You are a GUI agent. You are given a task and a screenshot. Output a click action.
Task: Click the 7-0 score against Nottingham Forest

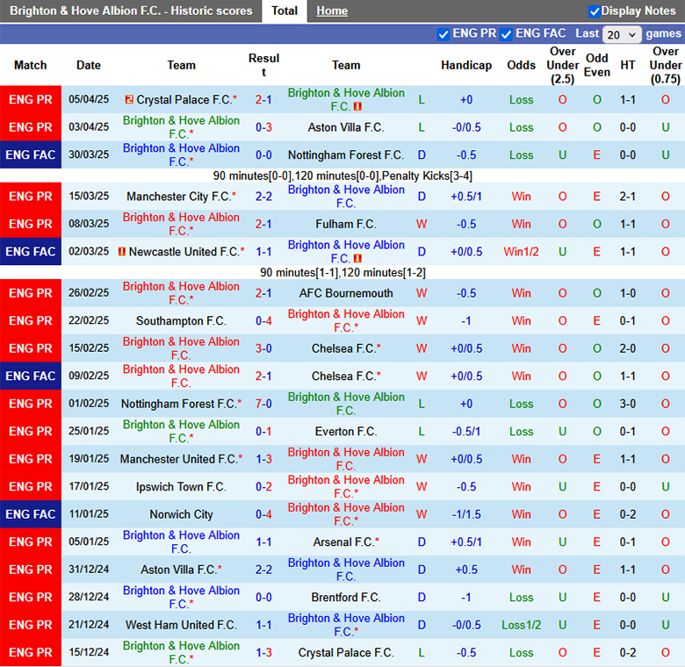click(263, 404)
